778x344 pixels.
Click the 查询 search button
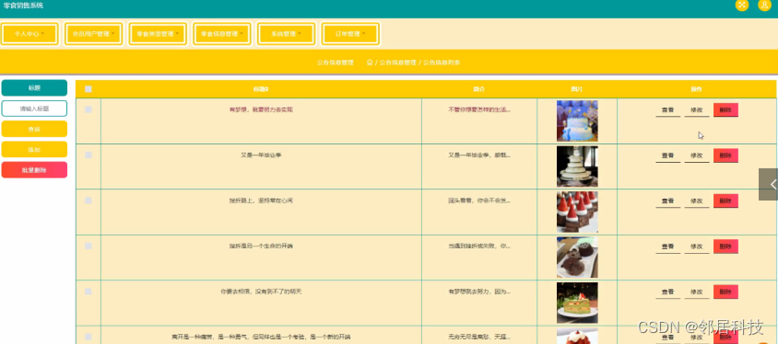(x=34, y=129)
